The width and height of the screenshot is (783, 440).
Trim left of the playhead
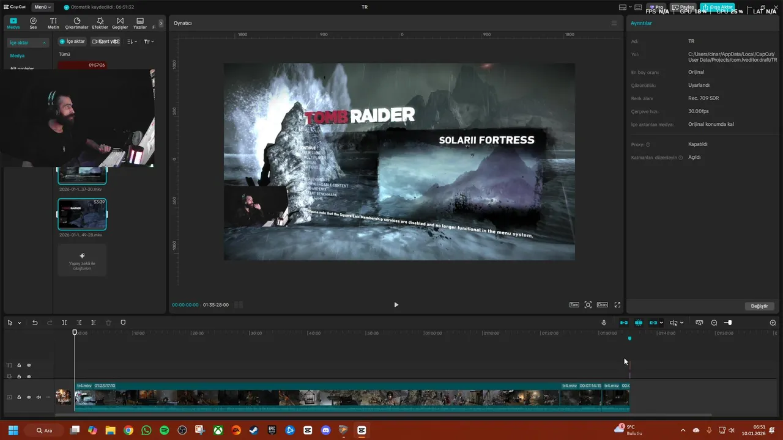(x=79, y=323)
